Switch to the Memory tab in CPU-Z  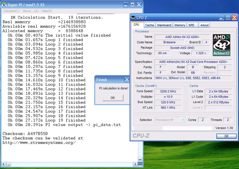180,25
